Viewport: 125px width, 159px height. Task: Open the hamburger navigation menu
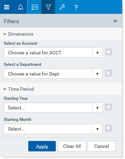point(7,7)
